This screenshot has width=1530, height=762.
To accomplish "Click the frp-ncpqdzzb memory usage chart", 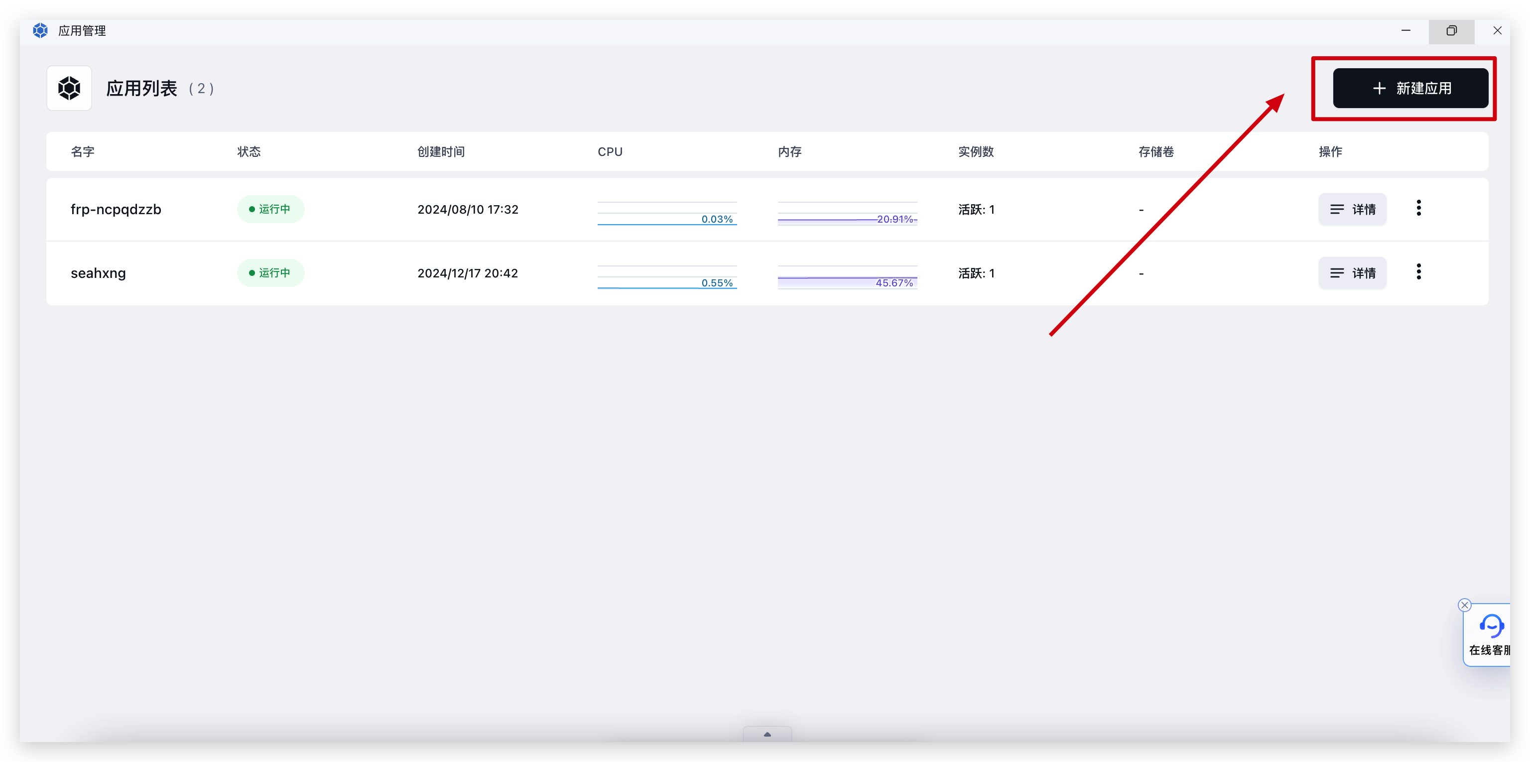I will [847, 214].
